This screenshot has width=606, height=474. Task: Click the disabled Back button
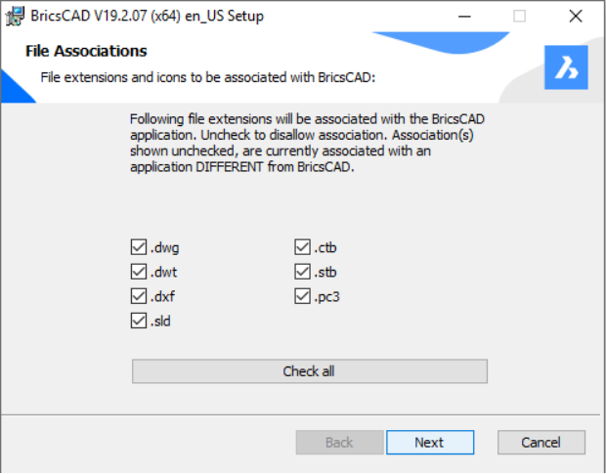[340, 443]
